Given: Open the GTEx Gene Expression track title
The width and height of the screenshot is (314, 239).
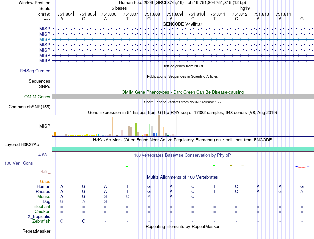Looking at the screenshot, I should click(x=182, y=113).
